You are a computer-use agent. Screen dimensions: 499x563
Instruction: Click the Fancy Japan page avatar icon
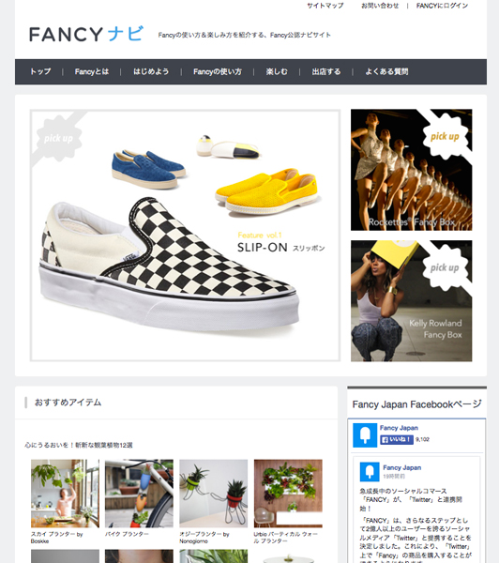[x=365, y=435]
